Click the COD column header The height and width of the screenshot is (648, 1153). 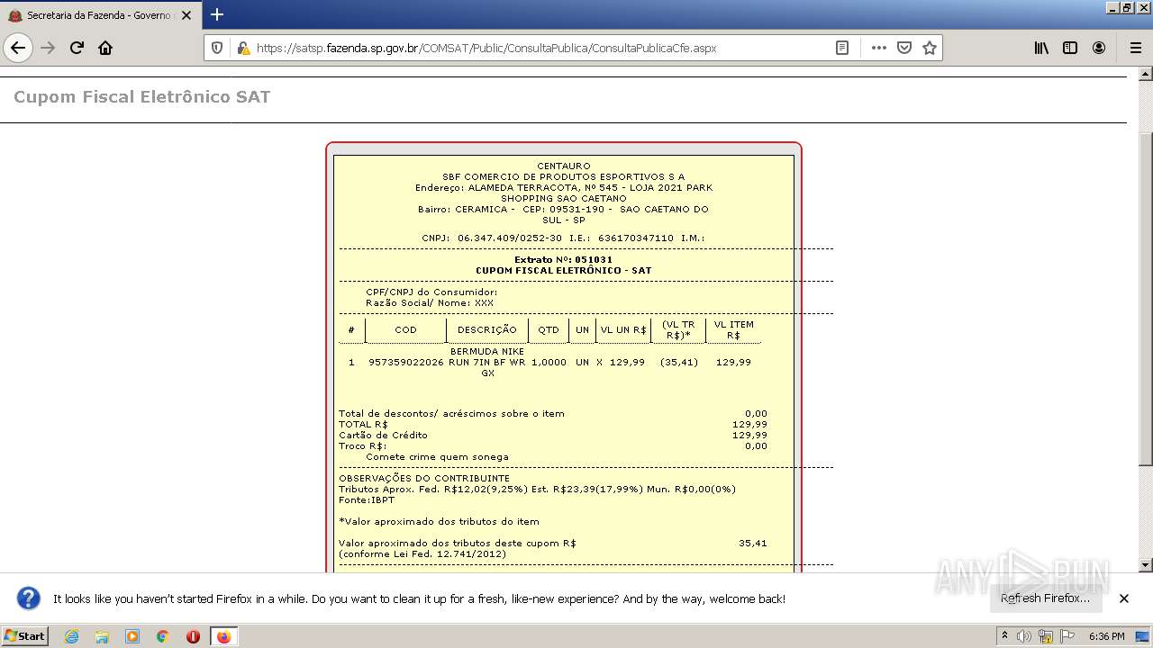click(x=405, y=330)
